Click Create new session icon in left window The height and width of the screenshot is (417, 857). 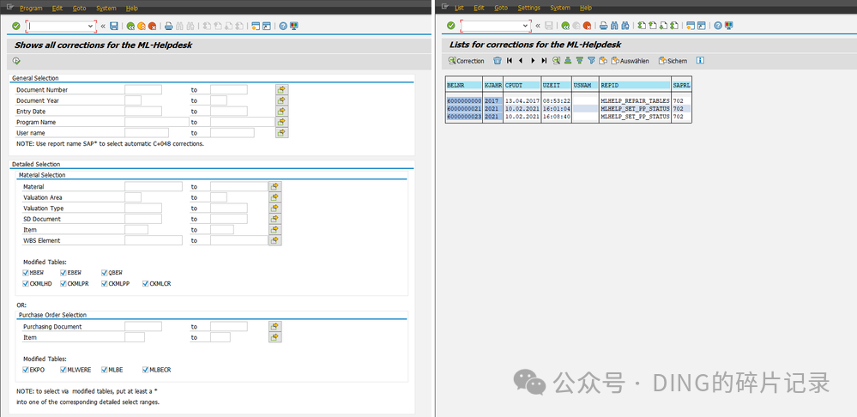(256, 26)
